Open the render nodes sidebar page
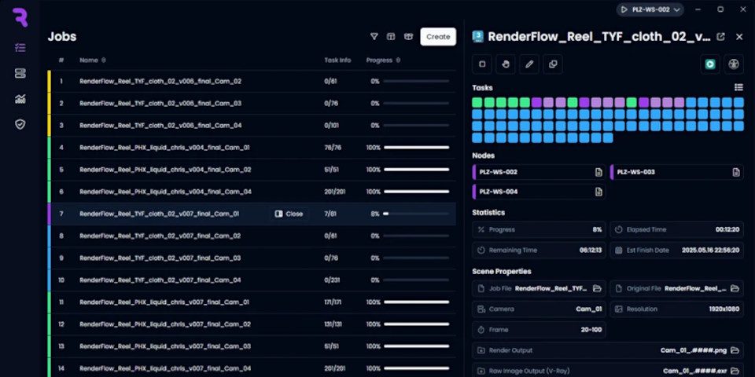 click(x=20, y=73)
